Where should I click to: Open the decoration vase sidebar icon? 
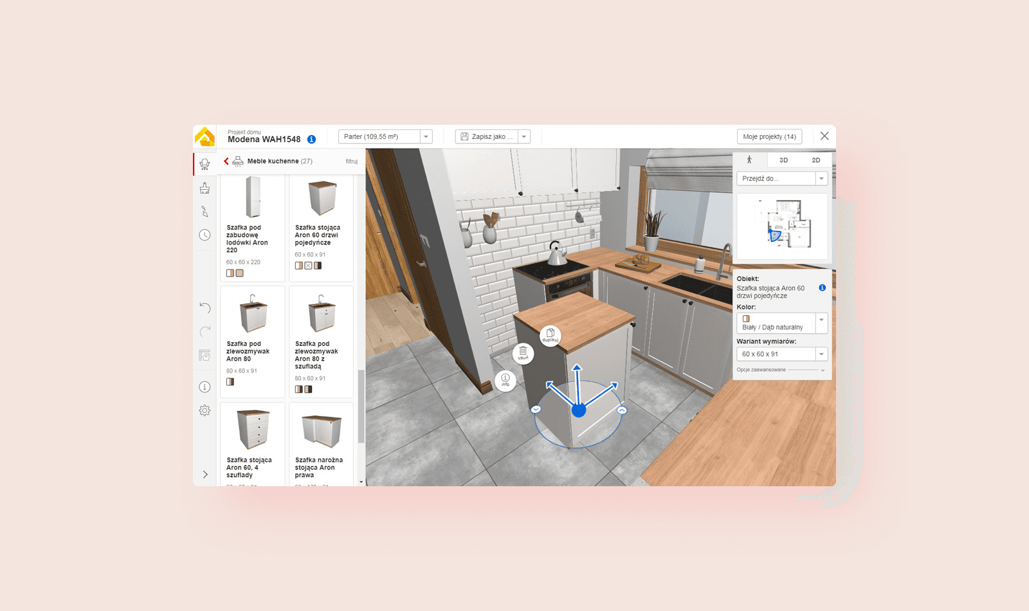(x=205, y=211)
